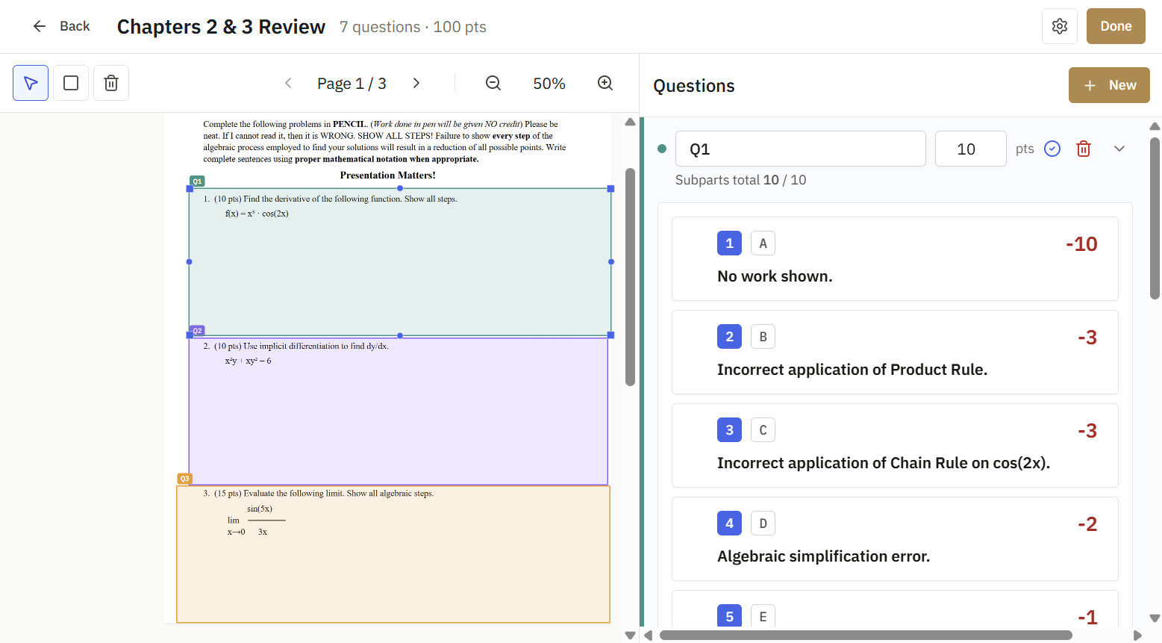Click rubric number 4 badge
1162x643 pixels.
pos(729,524)
